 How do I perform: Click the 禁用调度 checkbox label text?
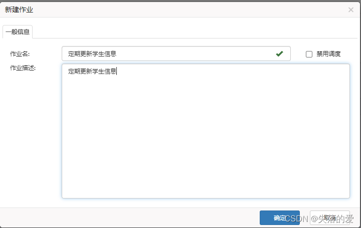pyautogui.click(x=328, y=54)
